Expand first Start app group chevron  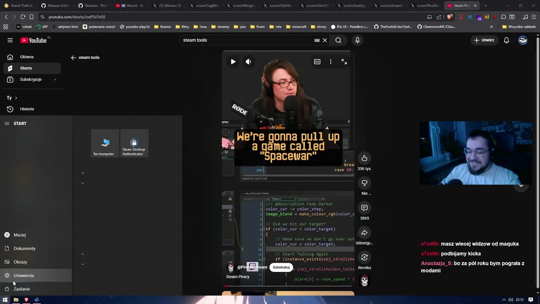(x=83, y=173)
